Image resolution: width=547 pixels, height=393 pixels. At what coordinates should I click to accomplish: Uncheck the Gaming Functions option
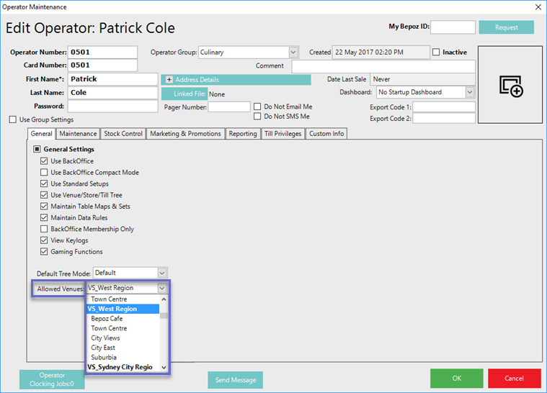(44, 252)
